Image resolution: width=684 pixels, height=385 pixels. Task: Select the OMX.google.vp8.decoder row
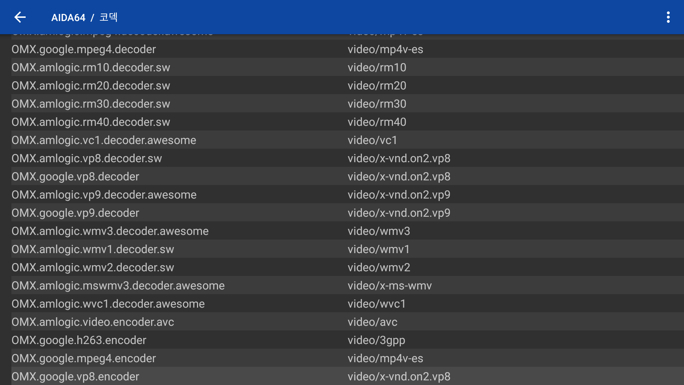point(75,176)
